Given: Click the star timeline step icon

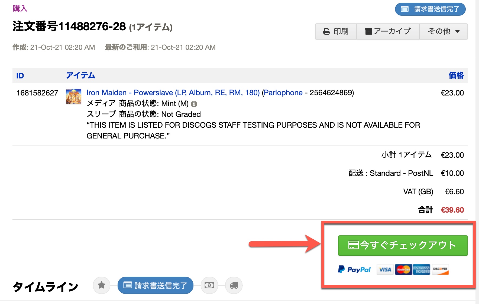Looking at the screenshot, I should pyautogui.click(x=102, y=285).
